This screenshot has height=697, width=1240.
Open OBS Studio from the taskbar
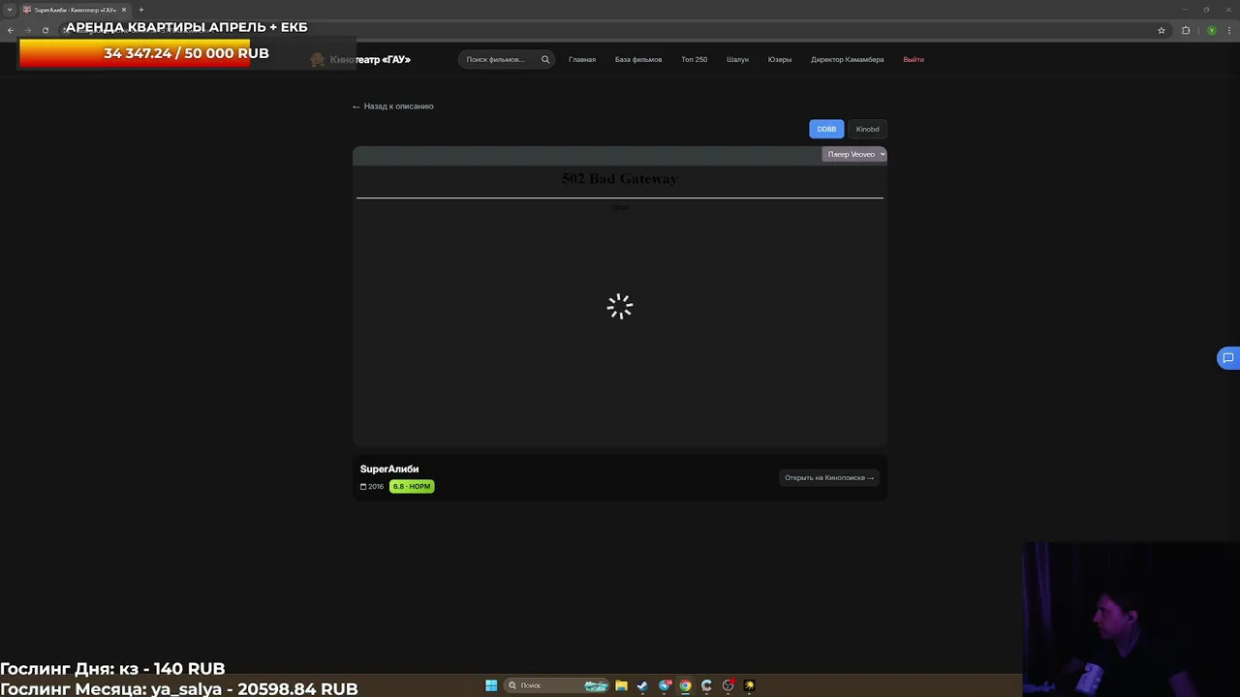(728, 685)
